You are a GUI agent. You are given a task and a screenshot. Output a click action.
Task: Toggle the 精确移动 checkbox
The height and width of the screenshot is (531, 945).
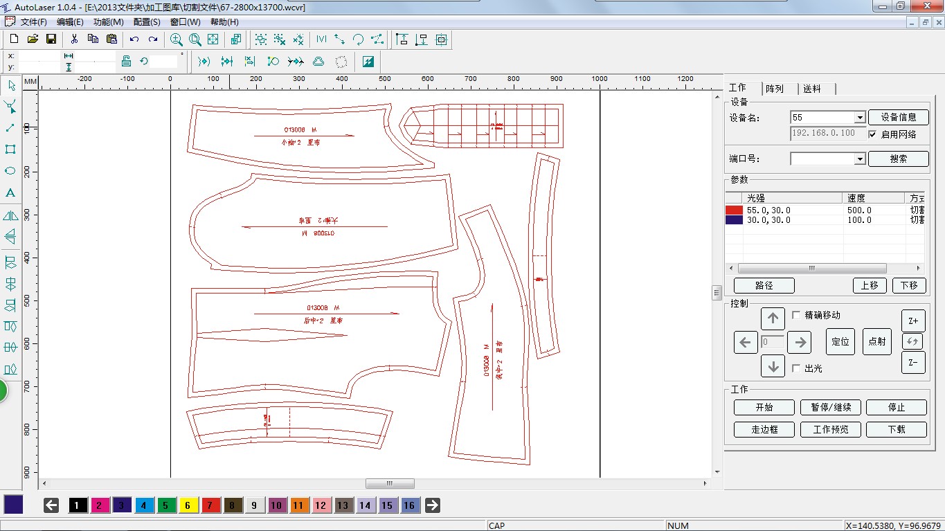[796, 315]
